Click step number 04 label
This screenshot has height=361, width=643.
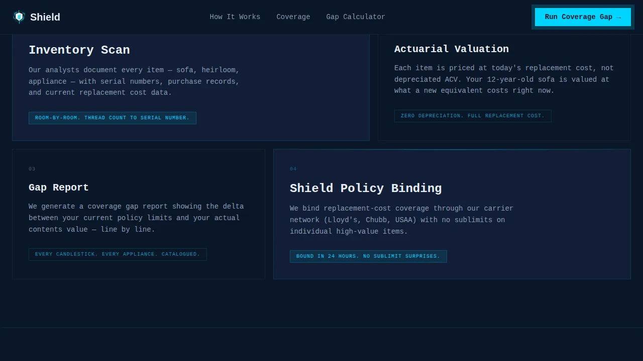pos(293,169)
